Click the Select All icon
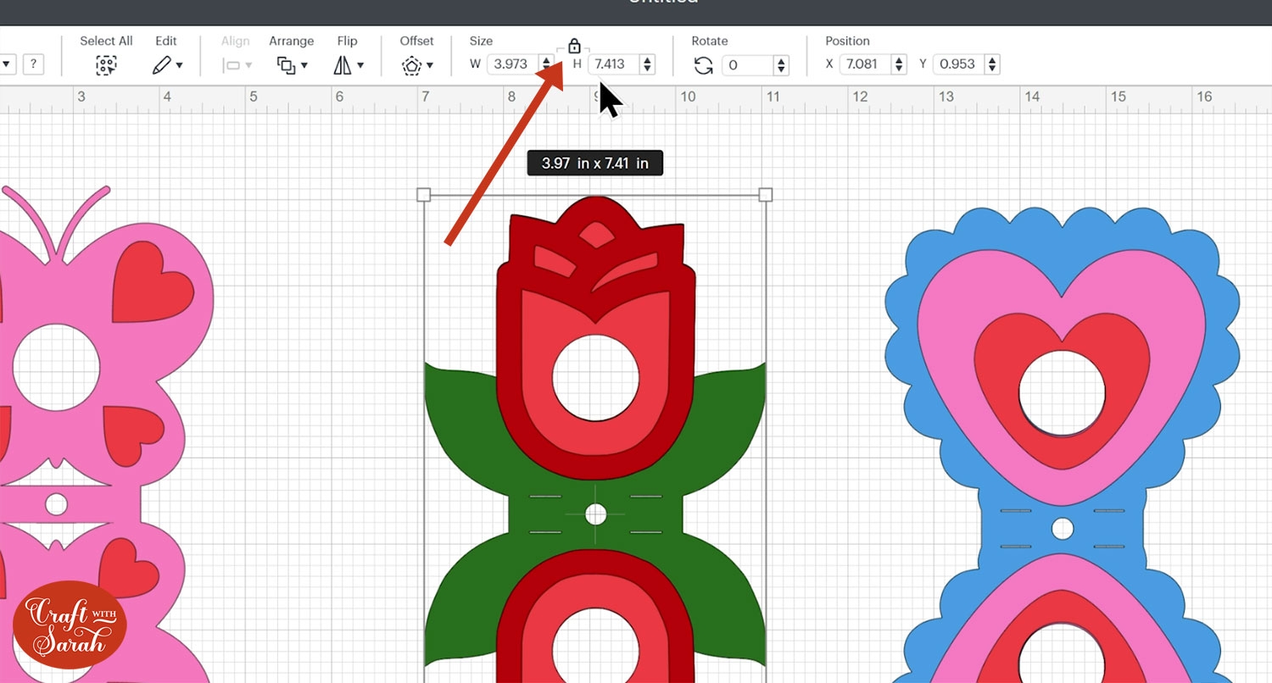 pos(106,64)
